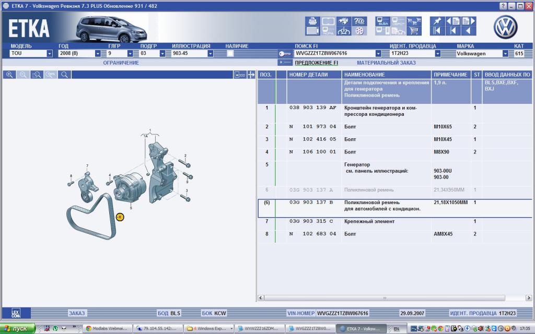Click the ЗАКАЗ button in the status bar
This screenshot has height=334, width=535.
pos(77,313)
